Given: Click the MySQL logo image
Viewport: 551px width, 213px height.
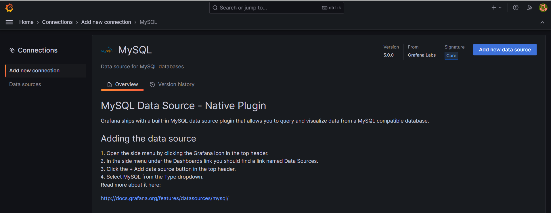Looking at the screenshot, I should click(107, 50).
